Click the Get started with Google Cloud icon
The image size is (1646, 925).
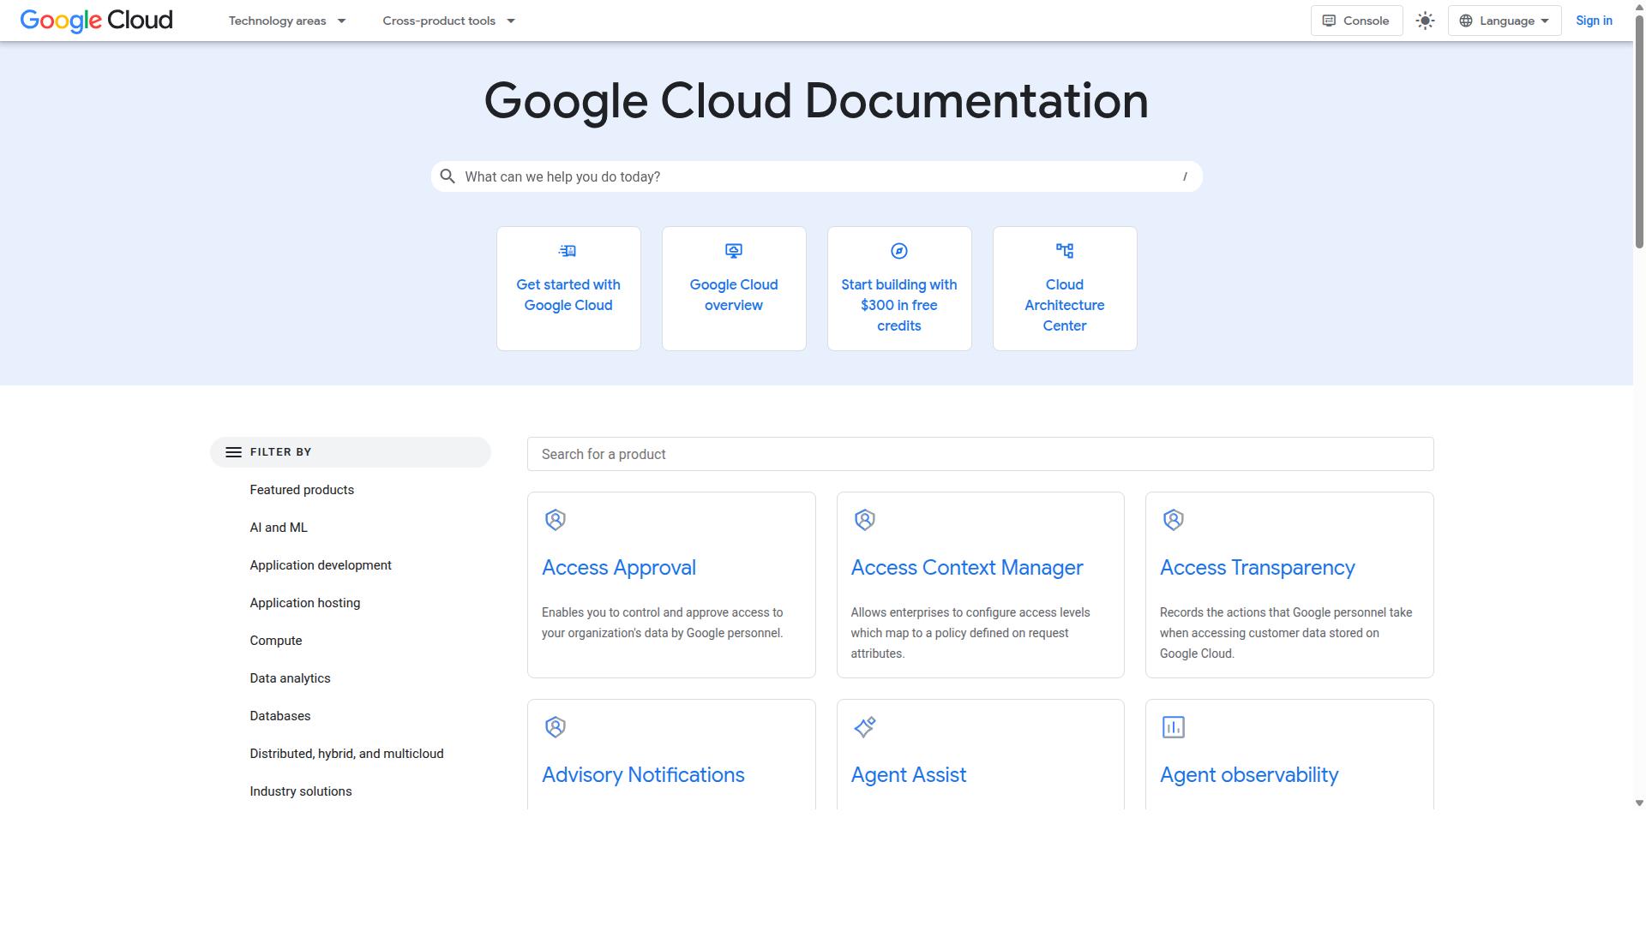pos(568,251)
